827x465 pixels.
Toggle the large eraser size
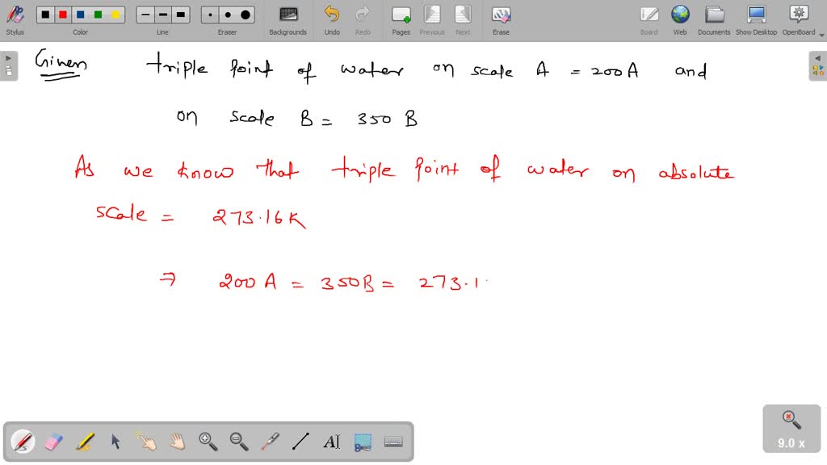[x=245, y=14]
